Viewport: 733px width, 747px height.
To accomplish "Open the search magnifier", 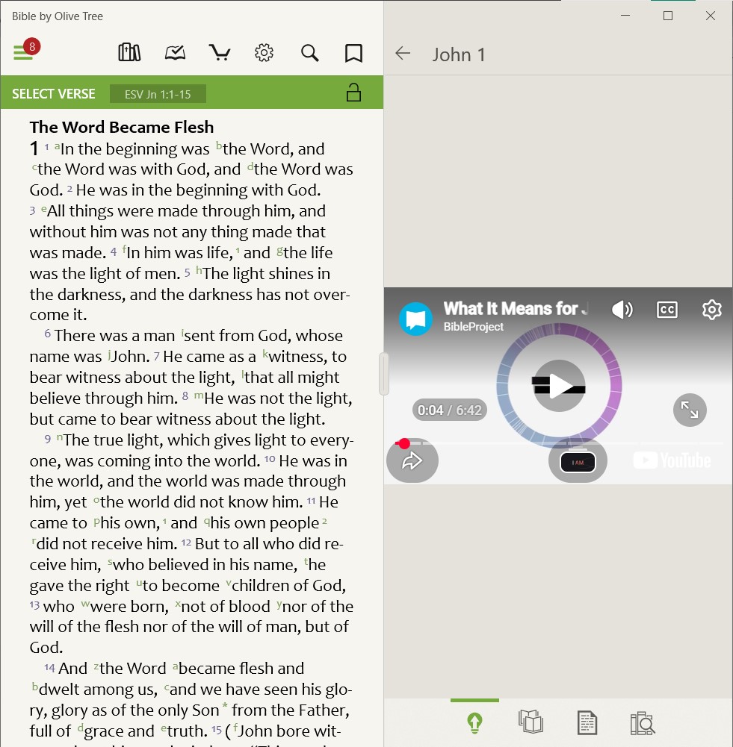I will [309, 53].
